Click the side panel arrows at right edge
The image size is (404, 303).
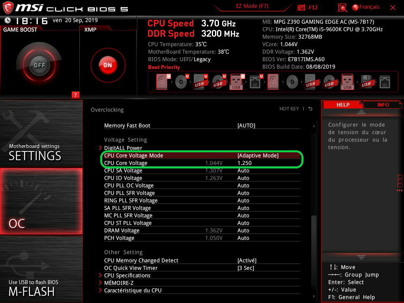400,191
